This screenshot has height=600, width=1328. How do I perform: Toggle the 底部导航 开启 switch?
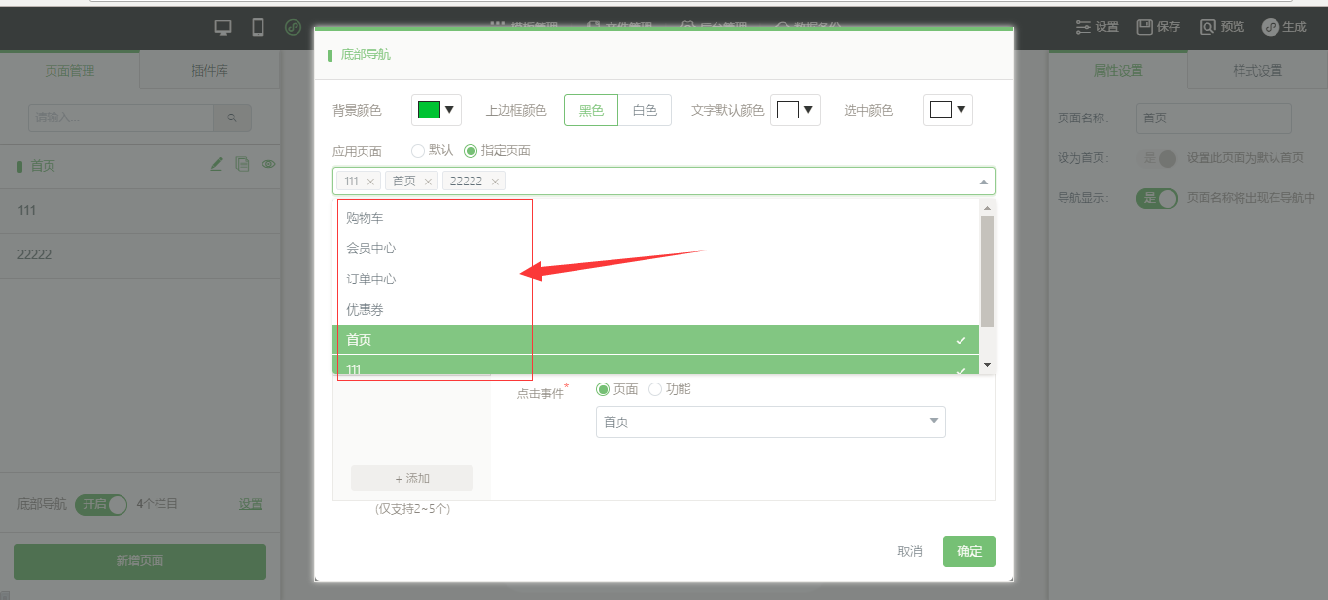tap(101, 504)
